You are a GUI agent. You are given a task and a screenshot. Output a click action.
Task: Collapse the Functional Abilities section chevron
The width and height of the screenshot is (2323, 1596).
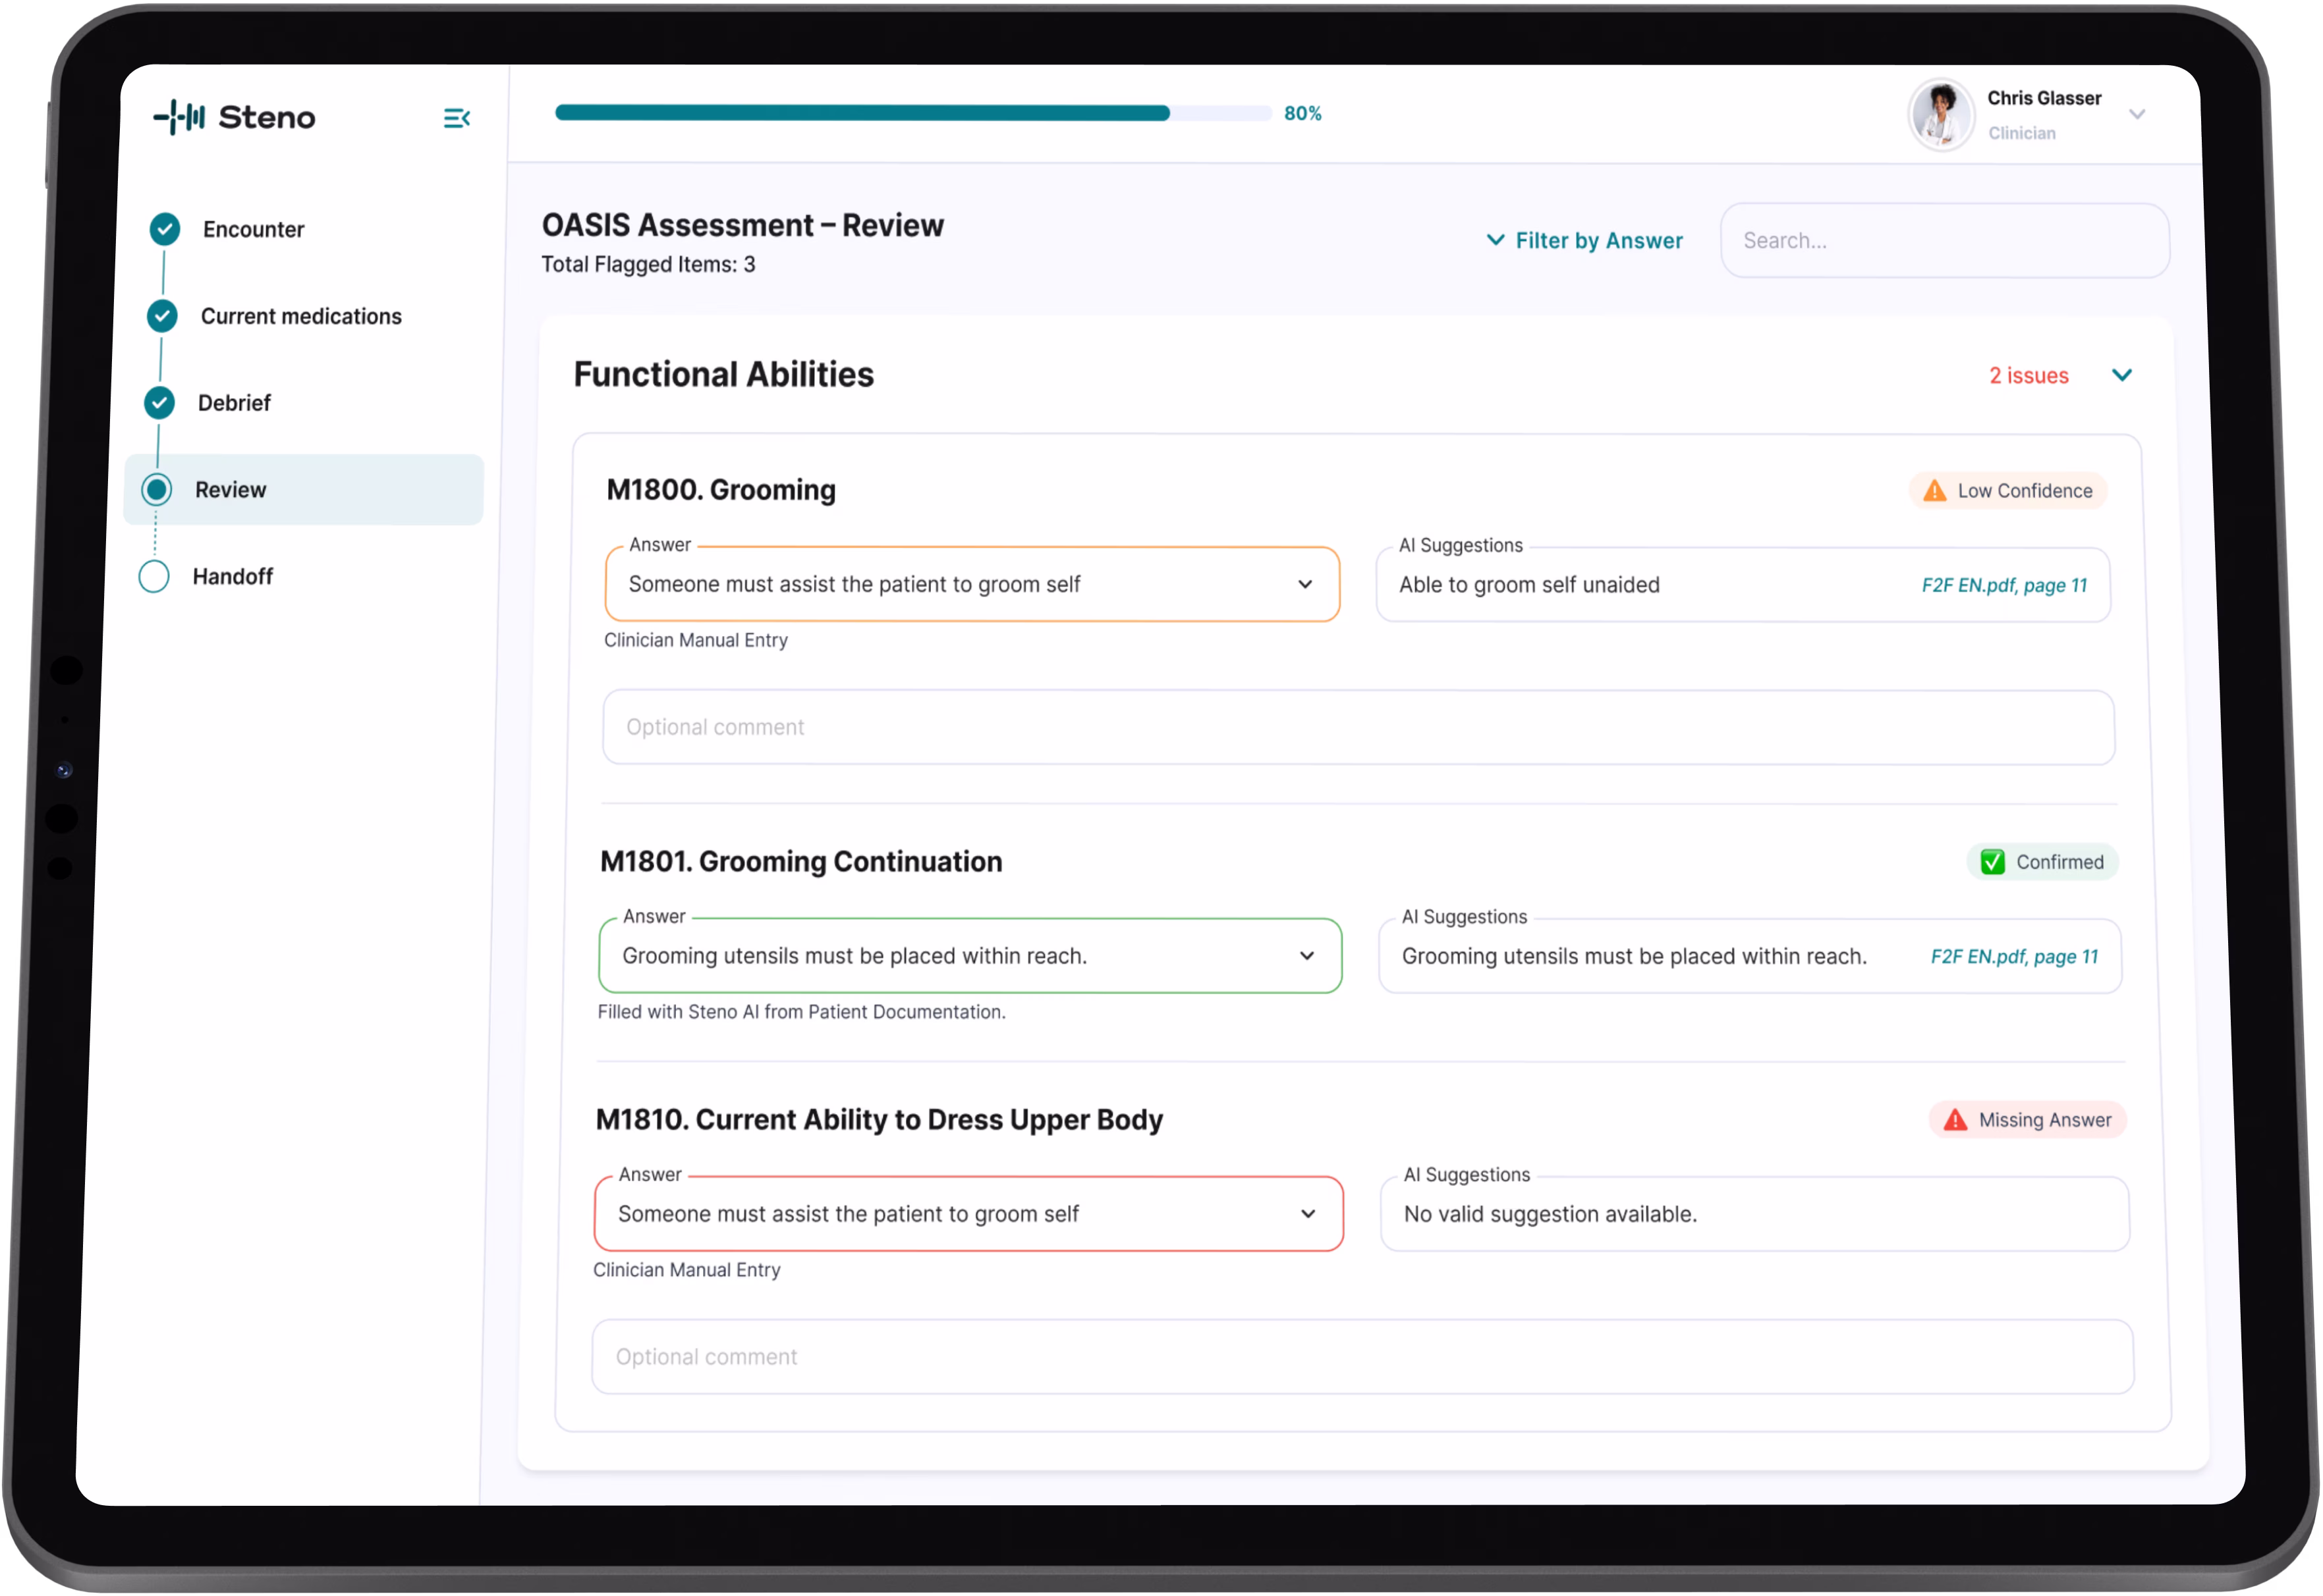(2121, 375)
